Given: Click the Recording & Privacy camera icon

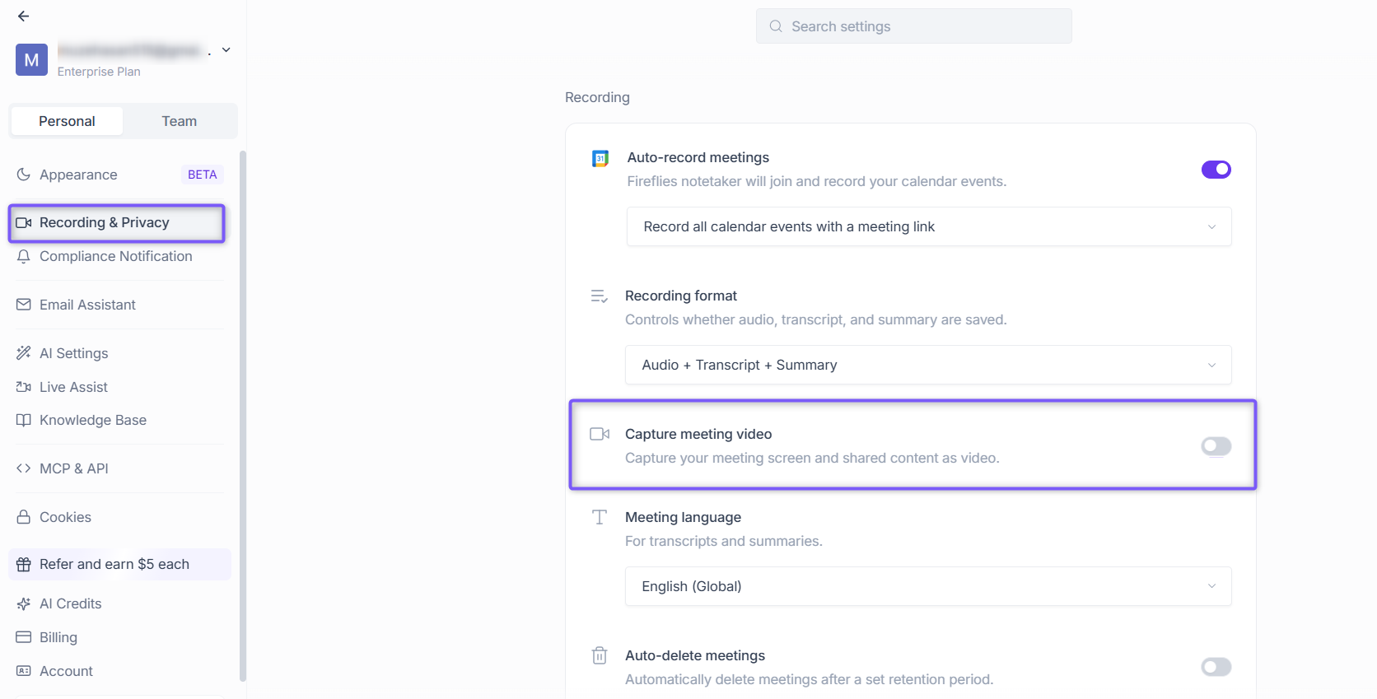Looking at the screenshot, I should [x=24, y=222].
